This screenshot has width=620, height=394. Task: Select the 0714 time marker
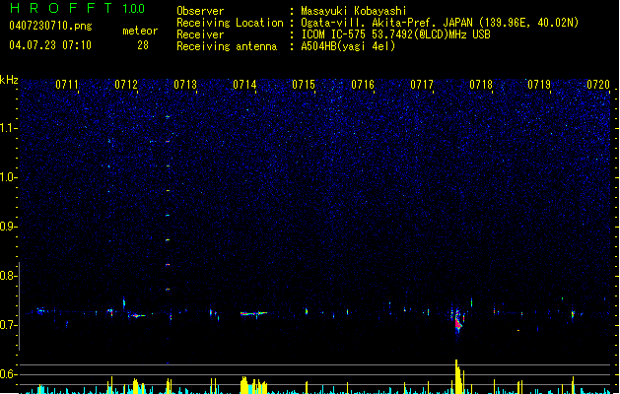244,85
